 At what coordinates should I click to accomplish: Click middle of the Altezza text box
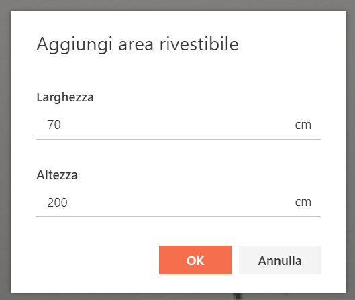179,202
